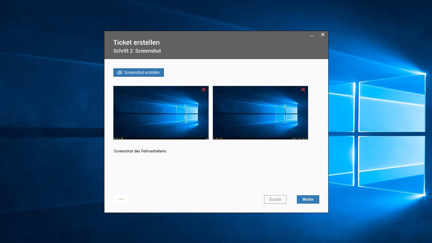Image resolution: width=432 pixels, height=243 pixels.
Task: Click the camera icon on Screenshot erstellen
Action: tap(119, 73)
